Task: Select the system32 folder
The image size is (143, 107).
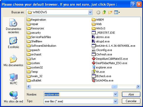Action: coord(35,67)
